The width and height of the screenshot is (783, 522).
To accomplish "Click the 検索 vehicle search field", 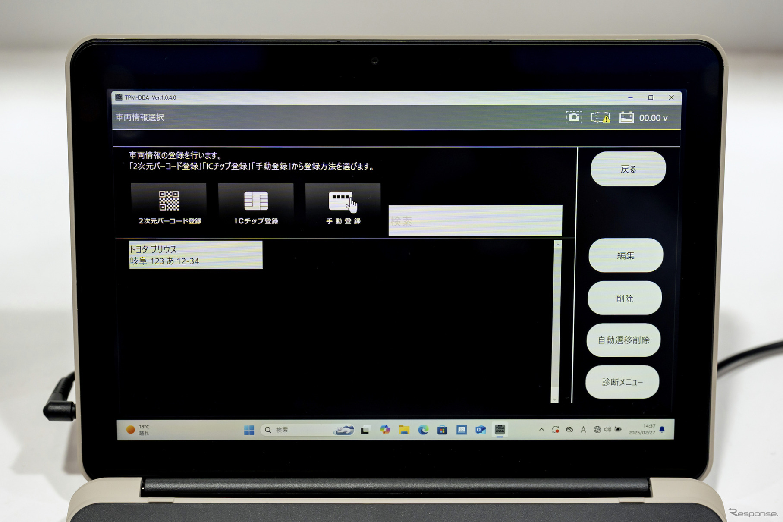I will tap(475, 221).
